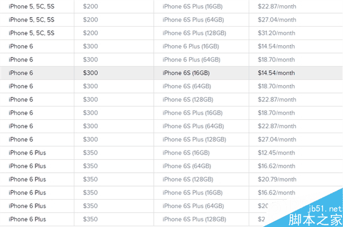343x227 pixels.
Task: Select iPhone 6S (128GB) priced $22.87/month
Action: [188, 100]
